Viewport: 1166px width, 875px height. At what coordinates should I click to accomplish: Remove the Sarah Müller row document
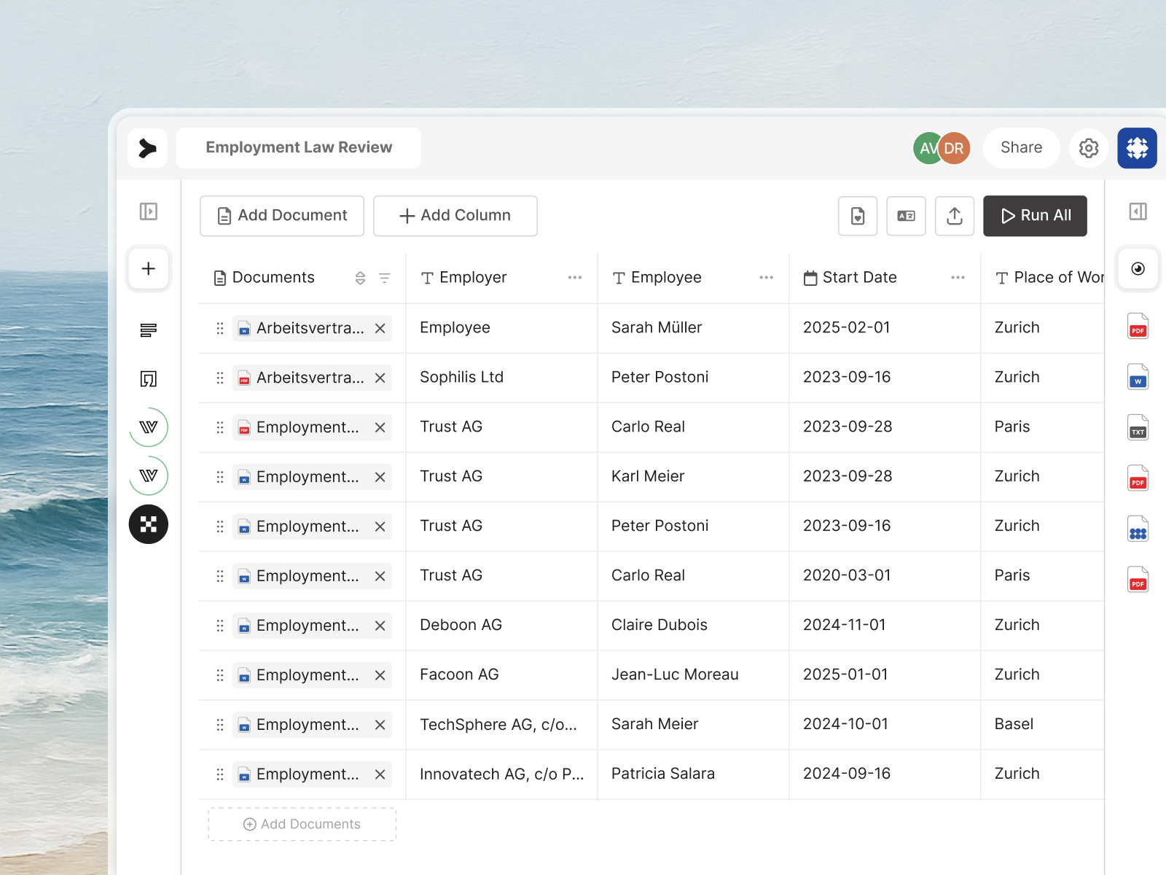(380, 328)
